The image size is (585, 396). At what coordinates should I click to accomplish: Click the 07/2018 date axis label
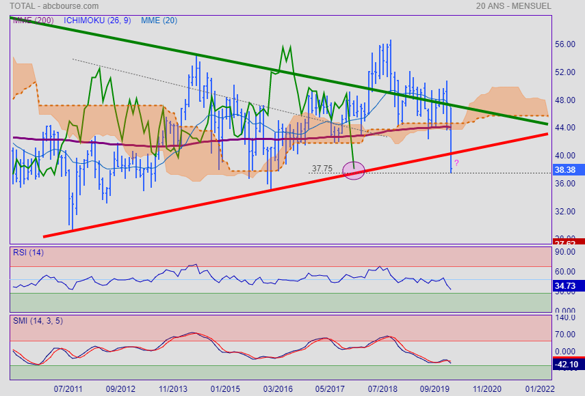click(382, 389)
